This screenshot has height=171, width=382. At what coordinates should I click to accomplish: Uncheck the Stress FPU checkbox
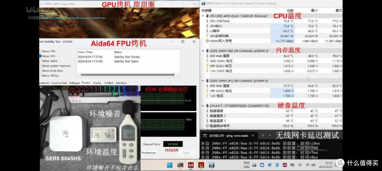pyautogui.click(x=40, y=56)
